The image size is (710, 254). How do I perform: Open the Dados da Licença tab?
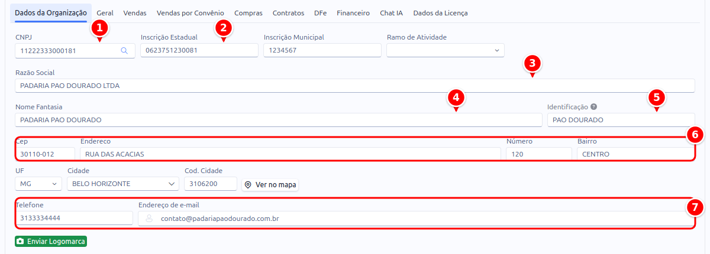tap(440, 12)
